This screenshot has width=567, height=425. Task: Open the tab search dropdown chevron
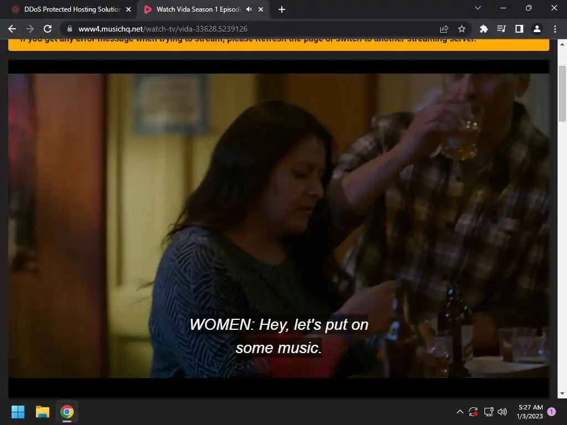pyautogui.click(x=478, y=8)
